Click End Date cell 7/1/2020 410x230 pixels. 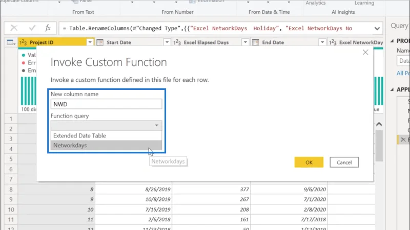pos(289,199)
